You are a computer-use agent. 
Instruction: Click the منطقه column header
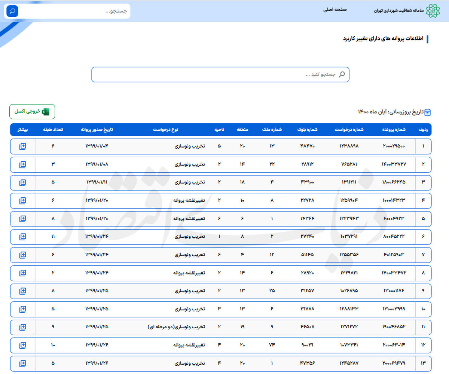click(x=242, y=130)
